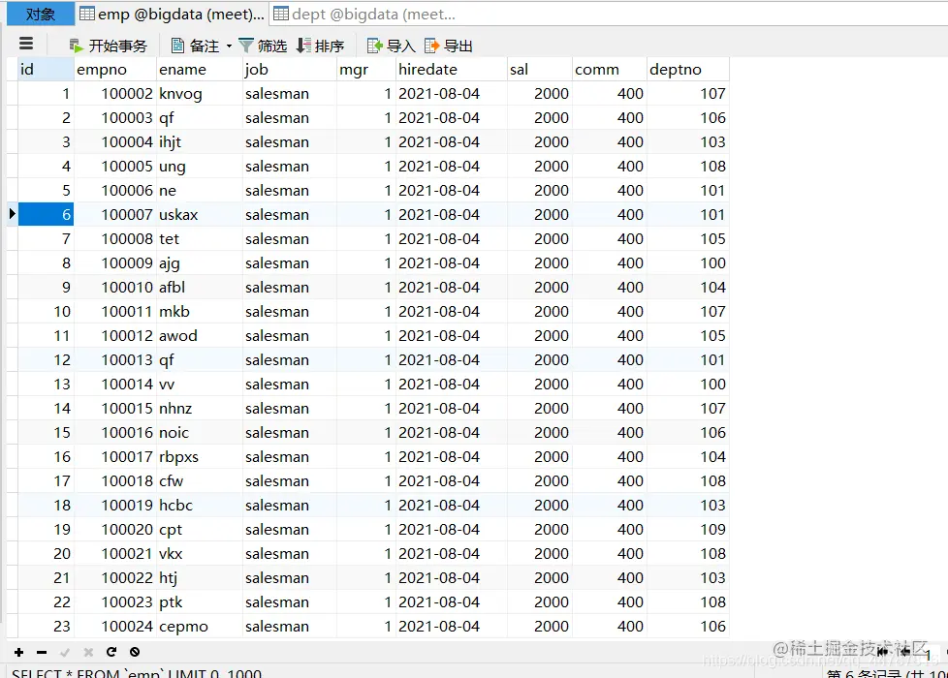Click the id column header
Screen dimensions: 948x678
tap(46, 70)
